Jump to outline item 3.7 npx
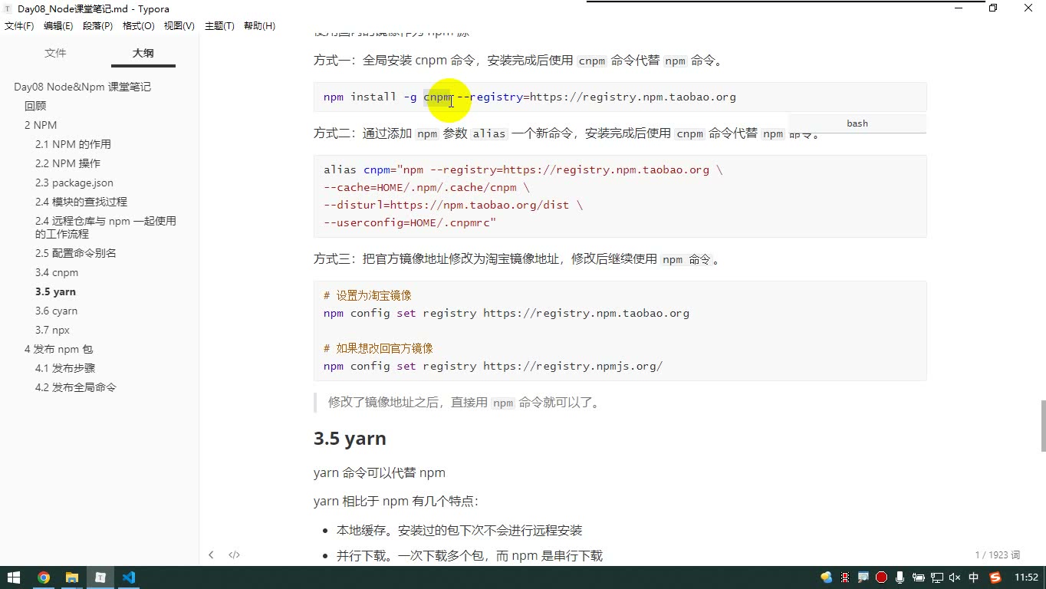This screenshot has width=1046, height=589. pyautogui.click(x=52, y=330)
